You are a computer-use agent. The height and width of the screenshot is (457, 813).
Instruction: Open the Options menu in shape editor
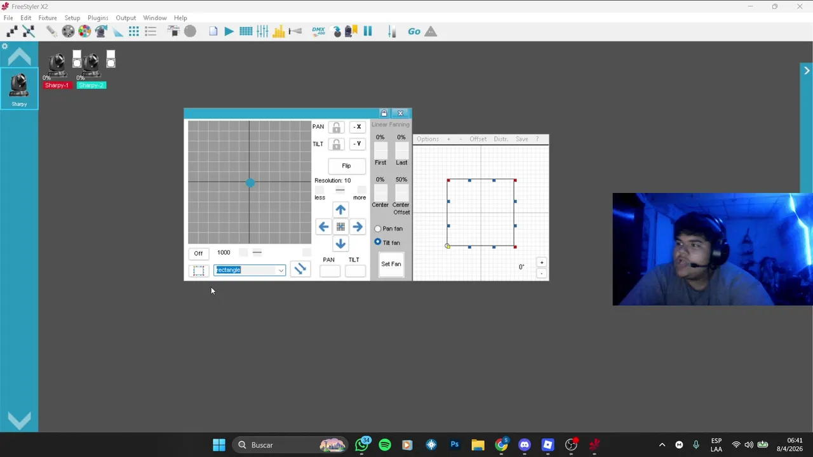pyautogui.click(x=427, y=139)
